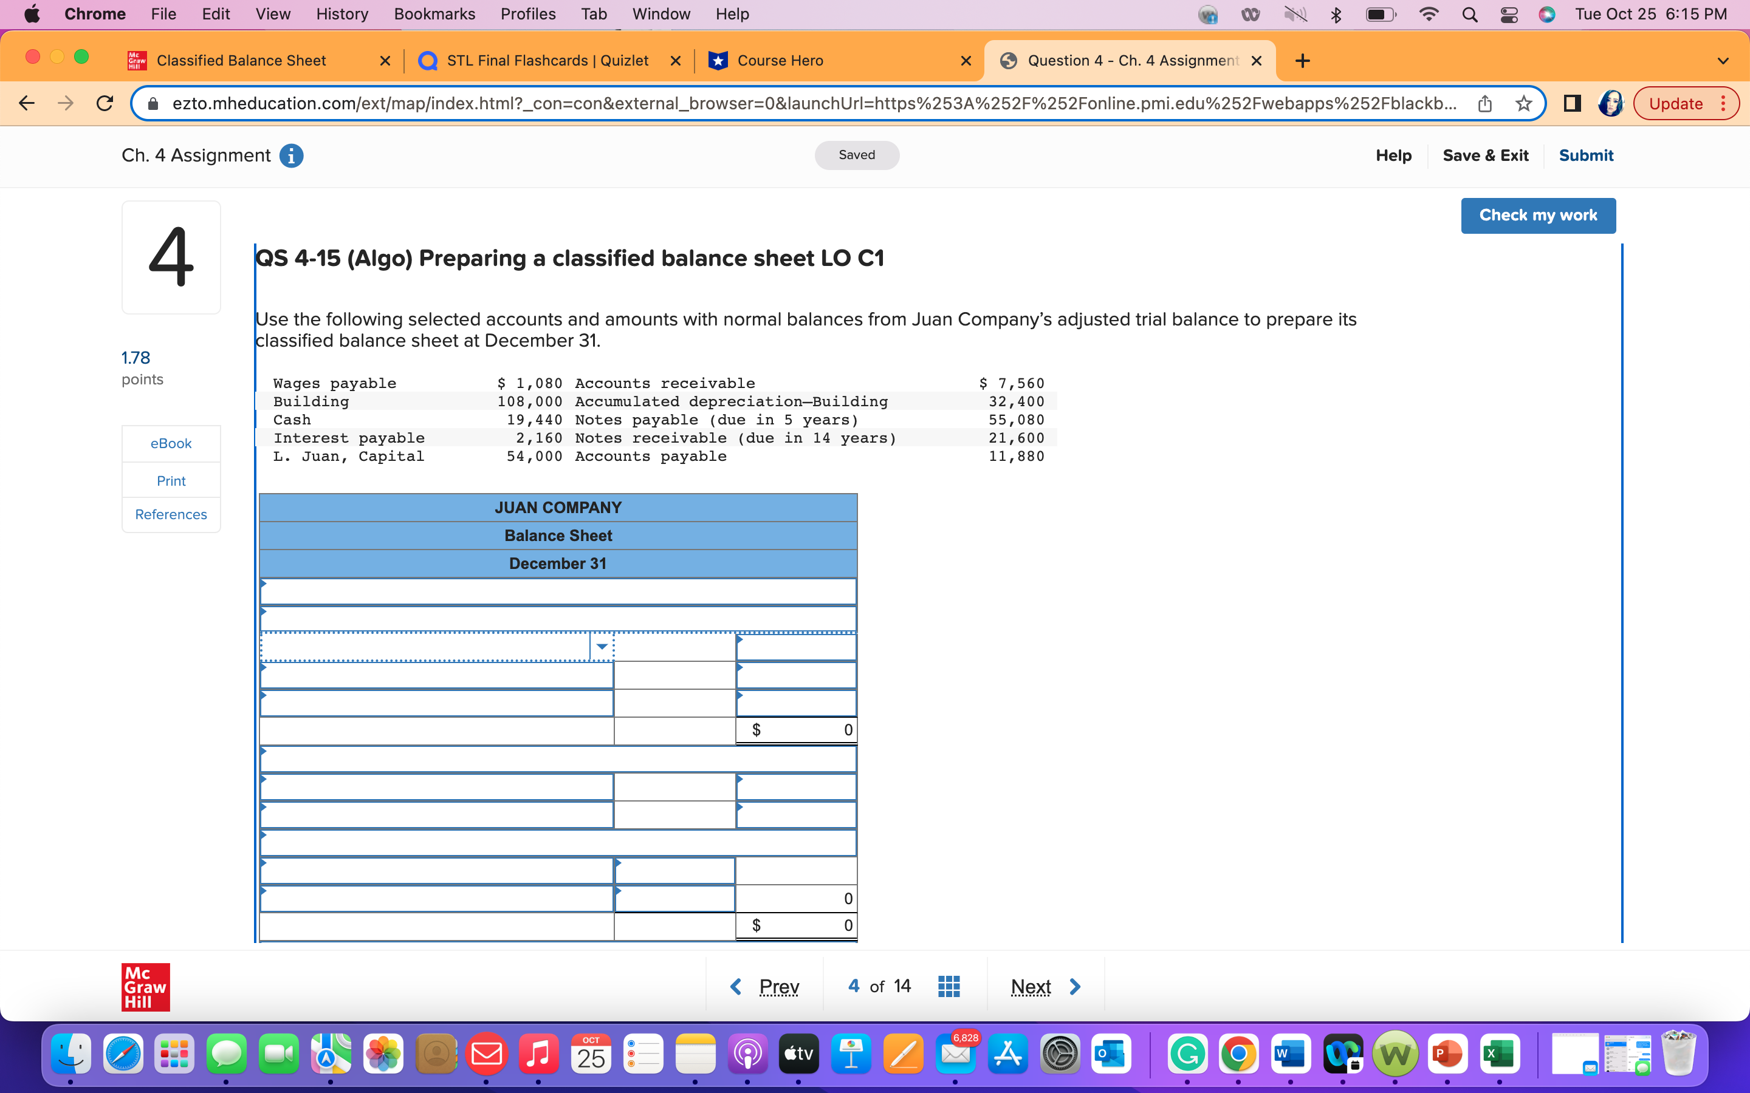Click the padlock security icon in the address bar
Viewport: 1750px width, 1093px height.
point(153,103)
